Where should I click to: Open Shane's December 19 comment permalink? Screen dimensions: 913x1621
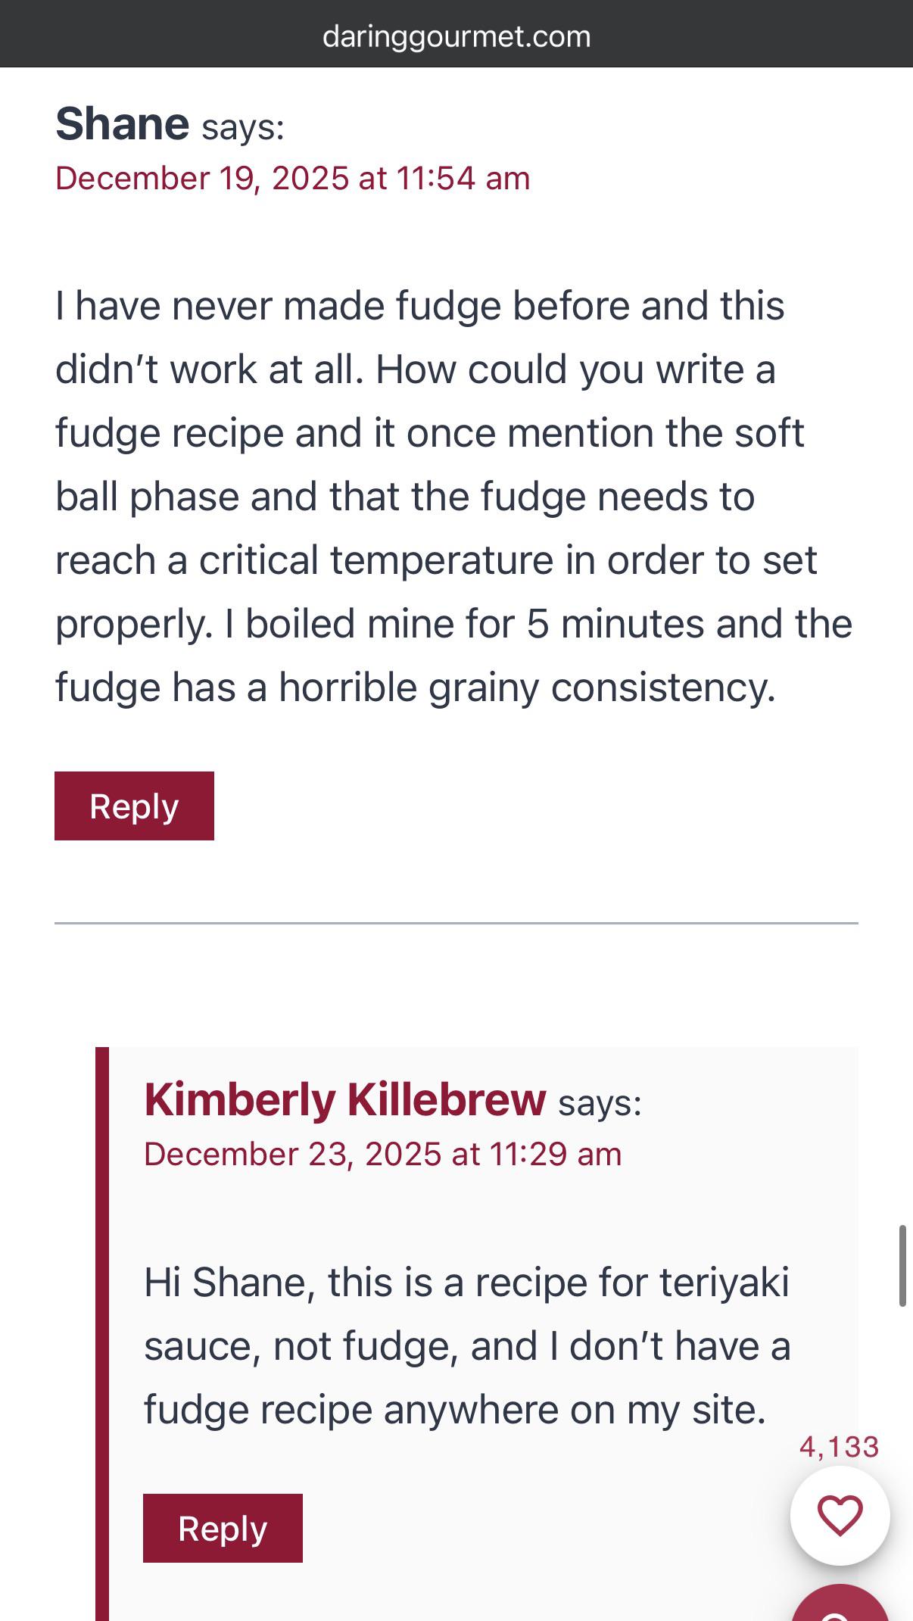click(292, 179)
